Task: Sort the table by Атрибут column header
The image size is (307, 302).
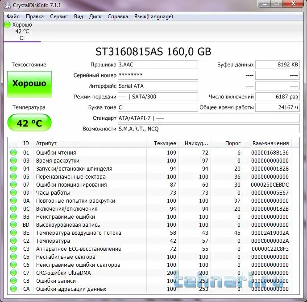Action: coord(89,143)
